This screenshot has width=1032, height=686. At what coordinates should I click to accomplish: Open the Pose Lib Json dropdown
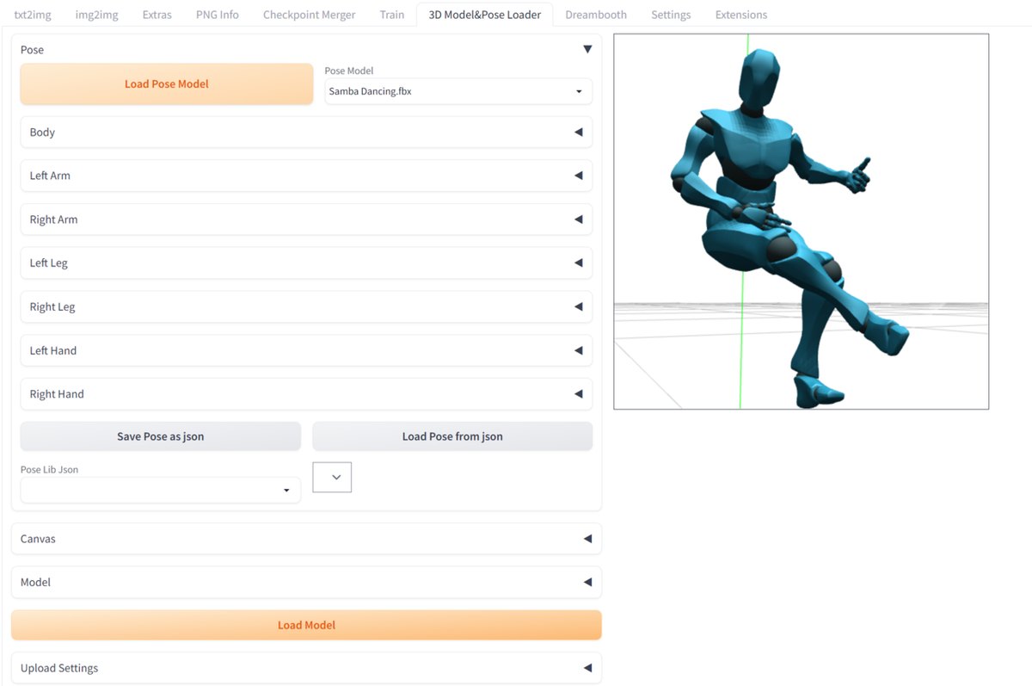click(161, 491)
